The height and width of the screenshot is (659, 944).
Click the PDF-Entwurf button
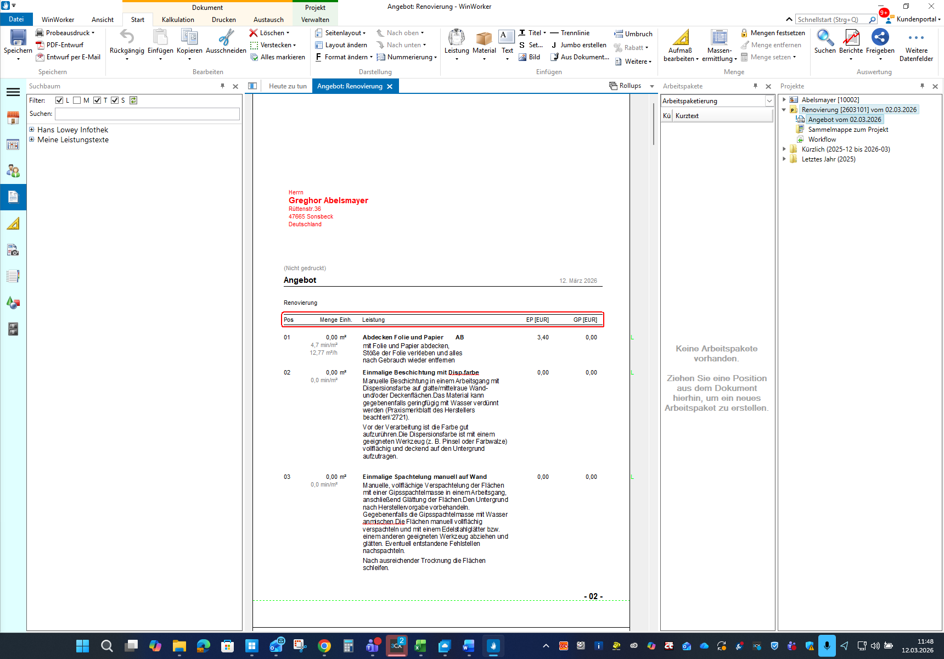[x=64, y=45]
